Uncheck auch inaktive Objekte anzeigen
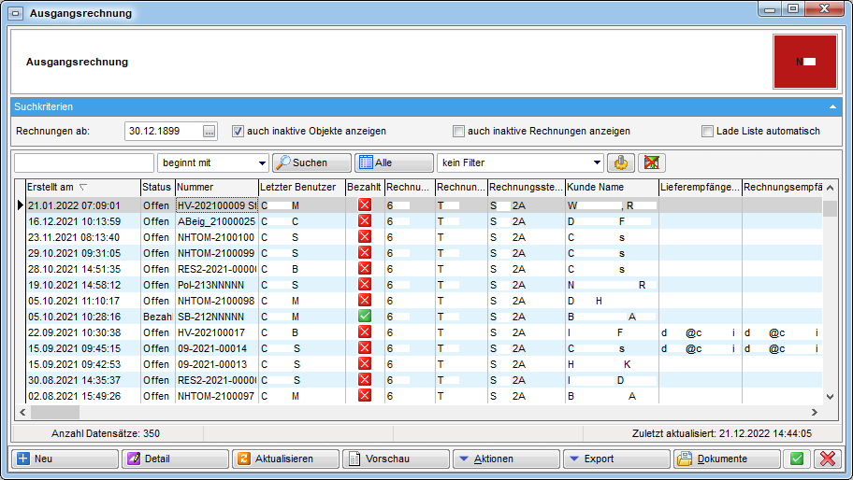This screenshot has width=853, height=480. (x=238, y=131)
